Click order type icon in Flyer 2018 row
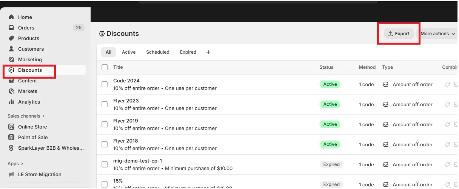 tap(386, 144)
